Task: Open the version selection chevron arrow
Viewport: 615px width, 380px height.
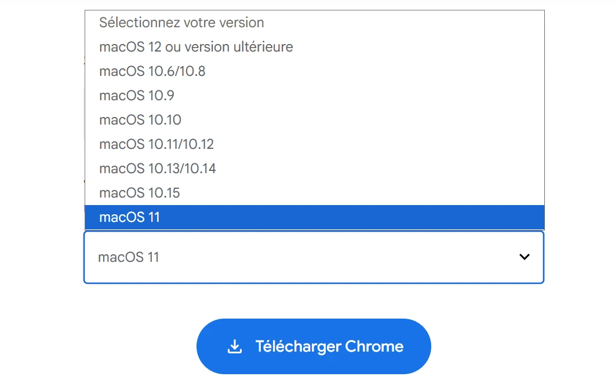Action: (x=525, y=257)
